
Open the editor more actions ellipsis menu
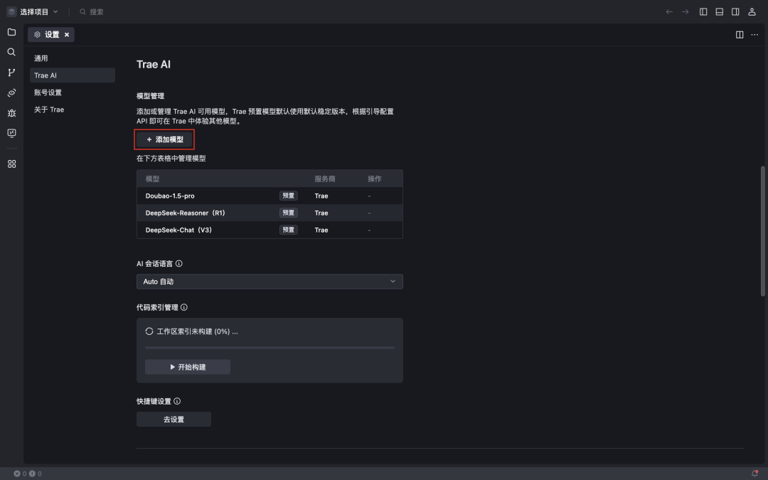tap(754, 35)
